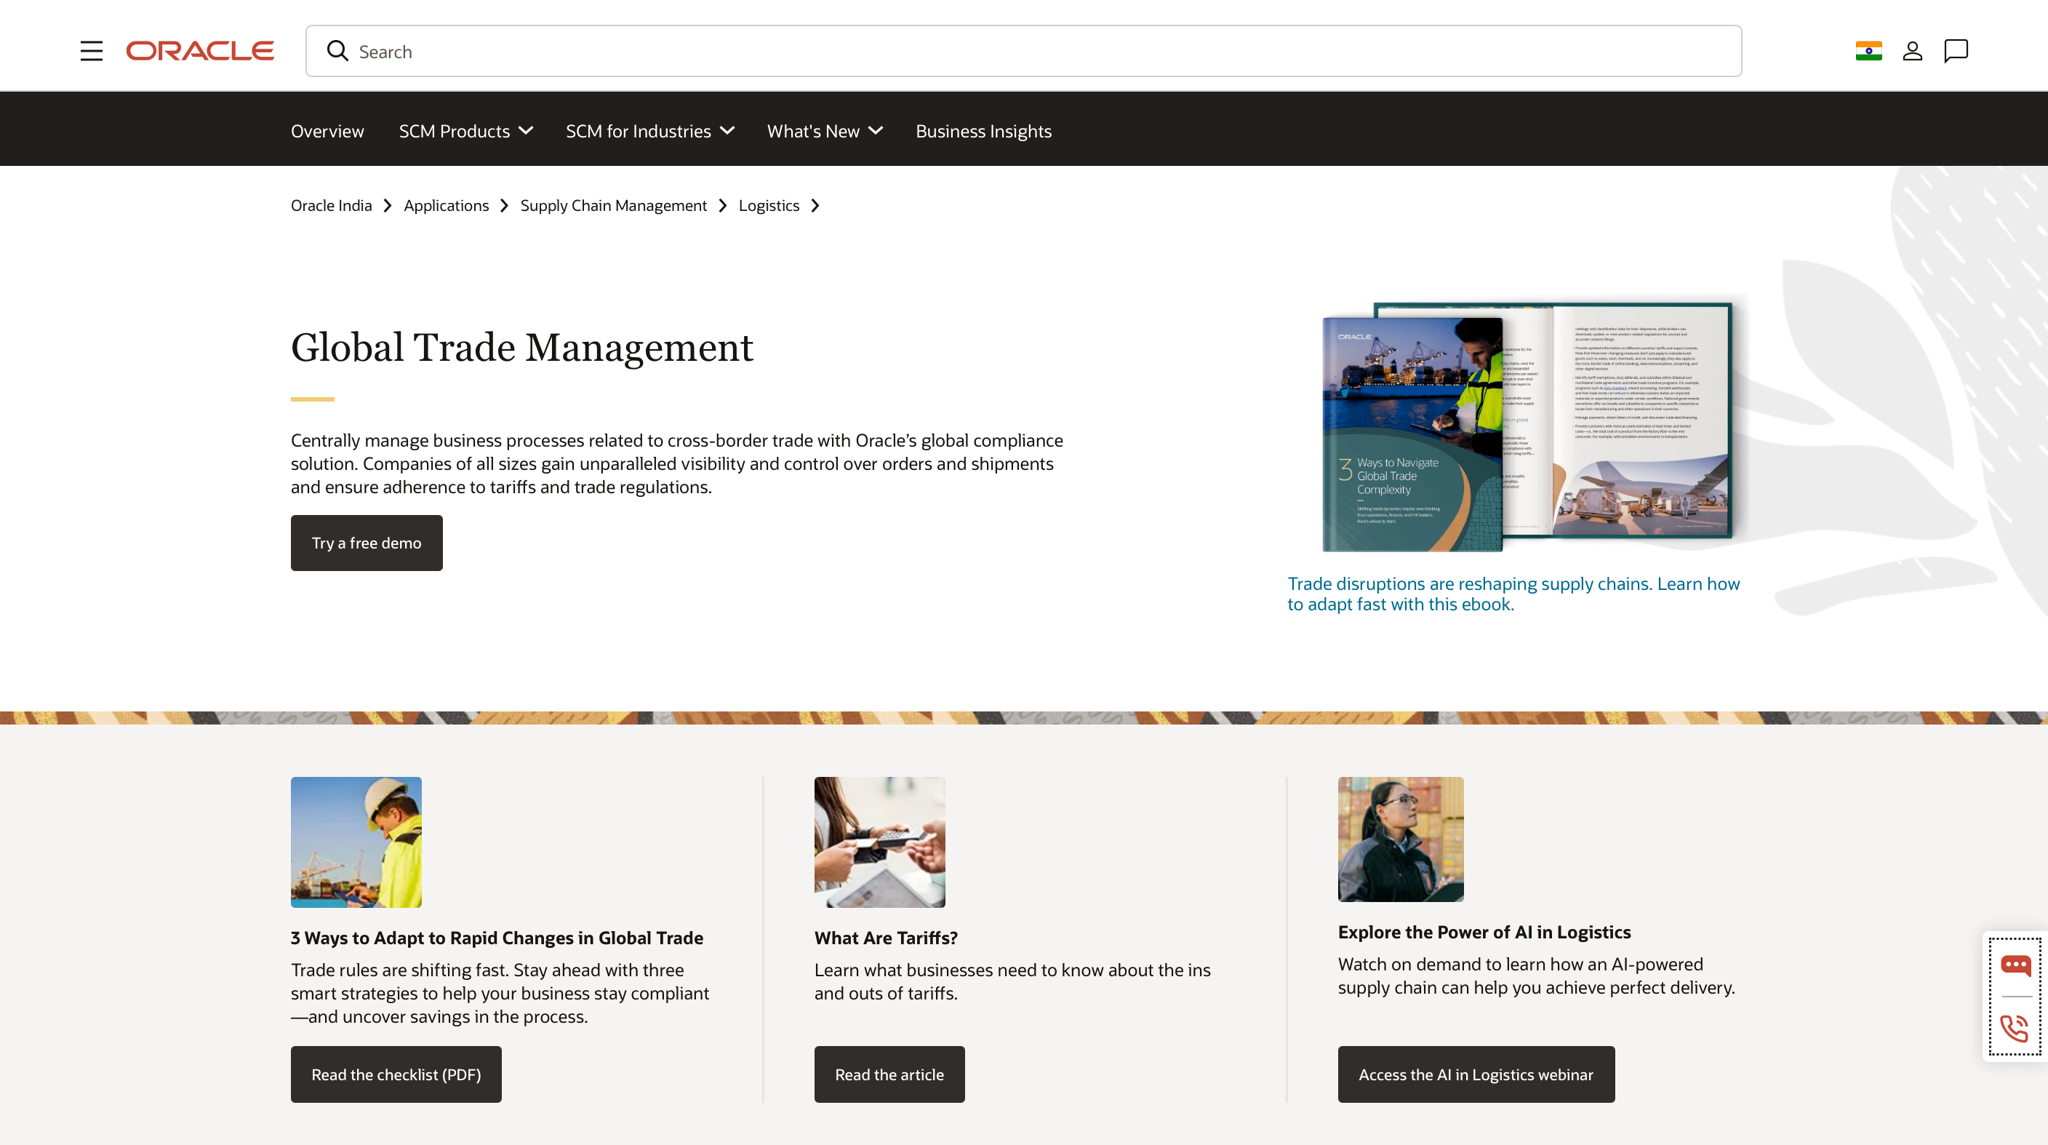Click Access the AI in Logistics webinar
This screenshot has height=1145, width=2048.
coord(1476,1074)
